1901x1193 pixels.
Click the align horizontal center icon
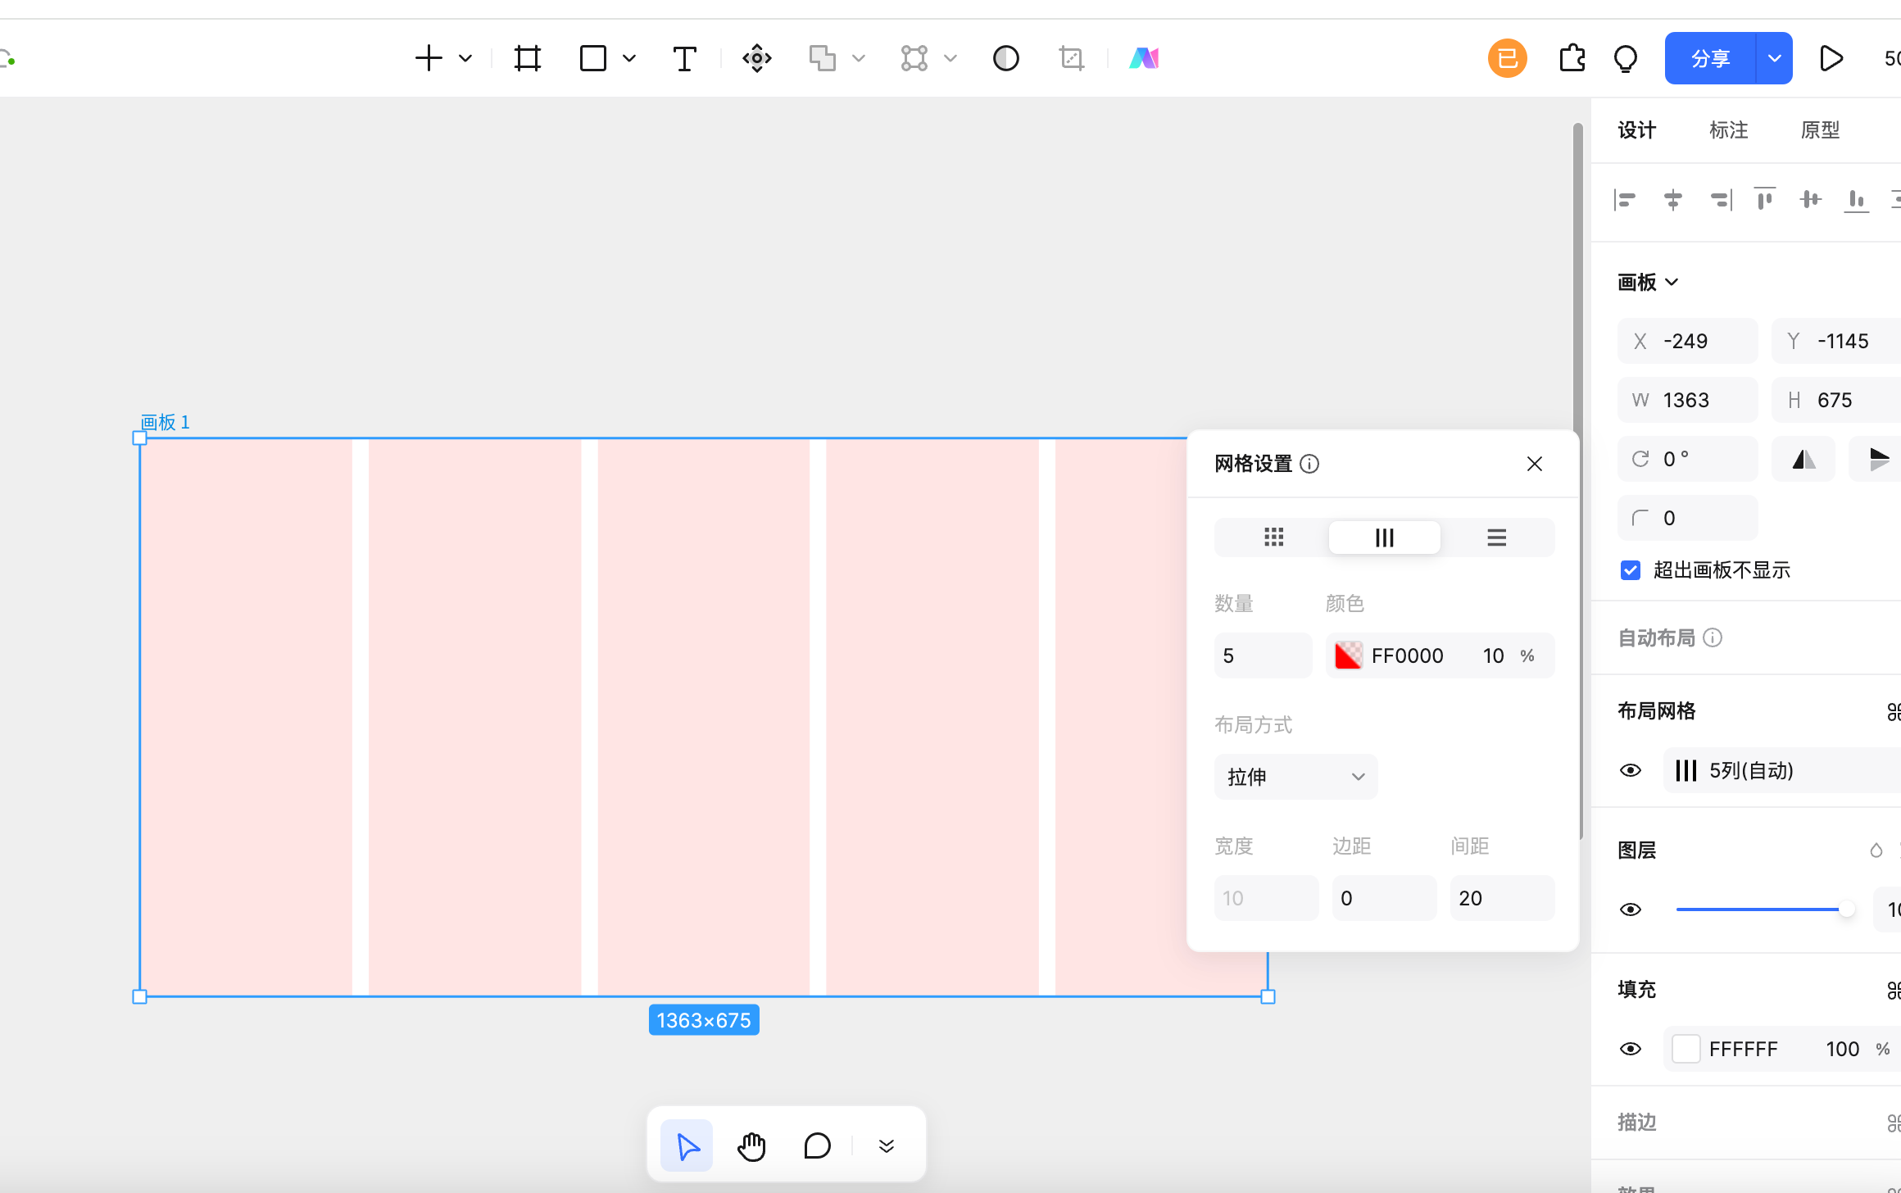(x=1673, y=199)
